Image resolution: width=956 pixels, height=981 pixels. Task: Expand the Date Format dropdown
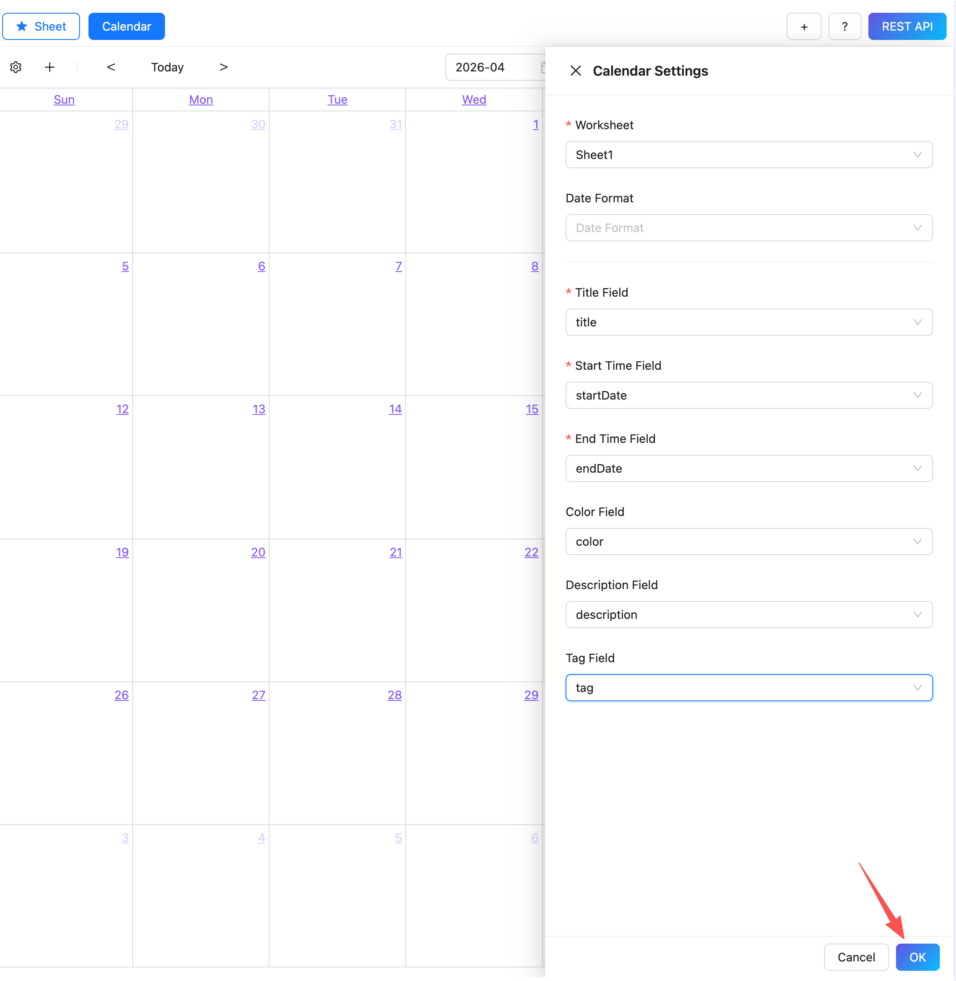click(748, 228)
